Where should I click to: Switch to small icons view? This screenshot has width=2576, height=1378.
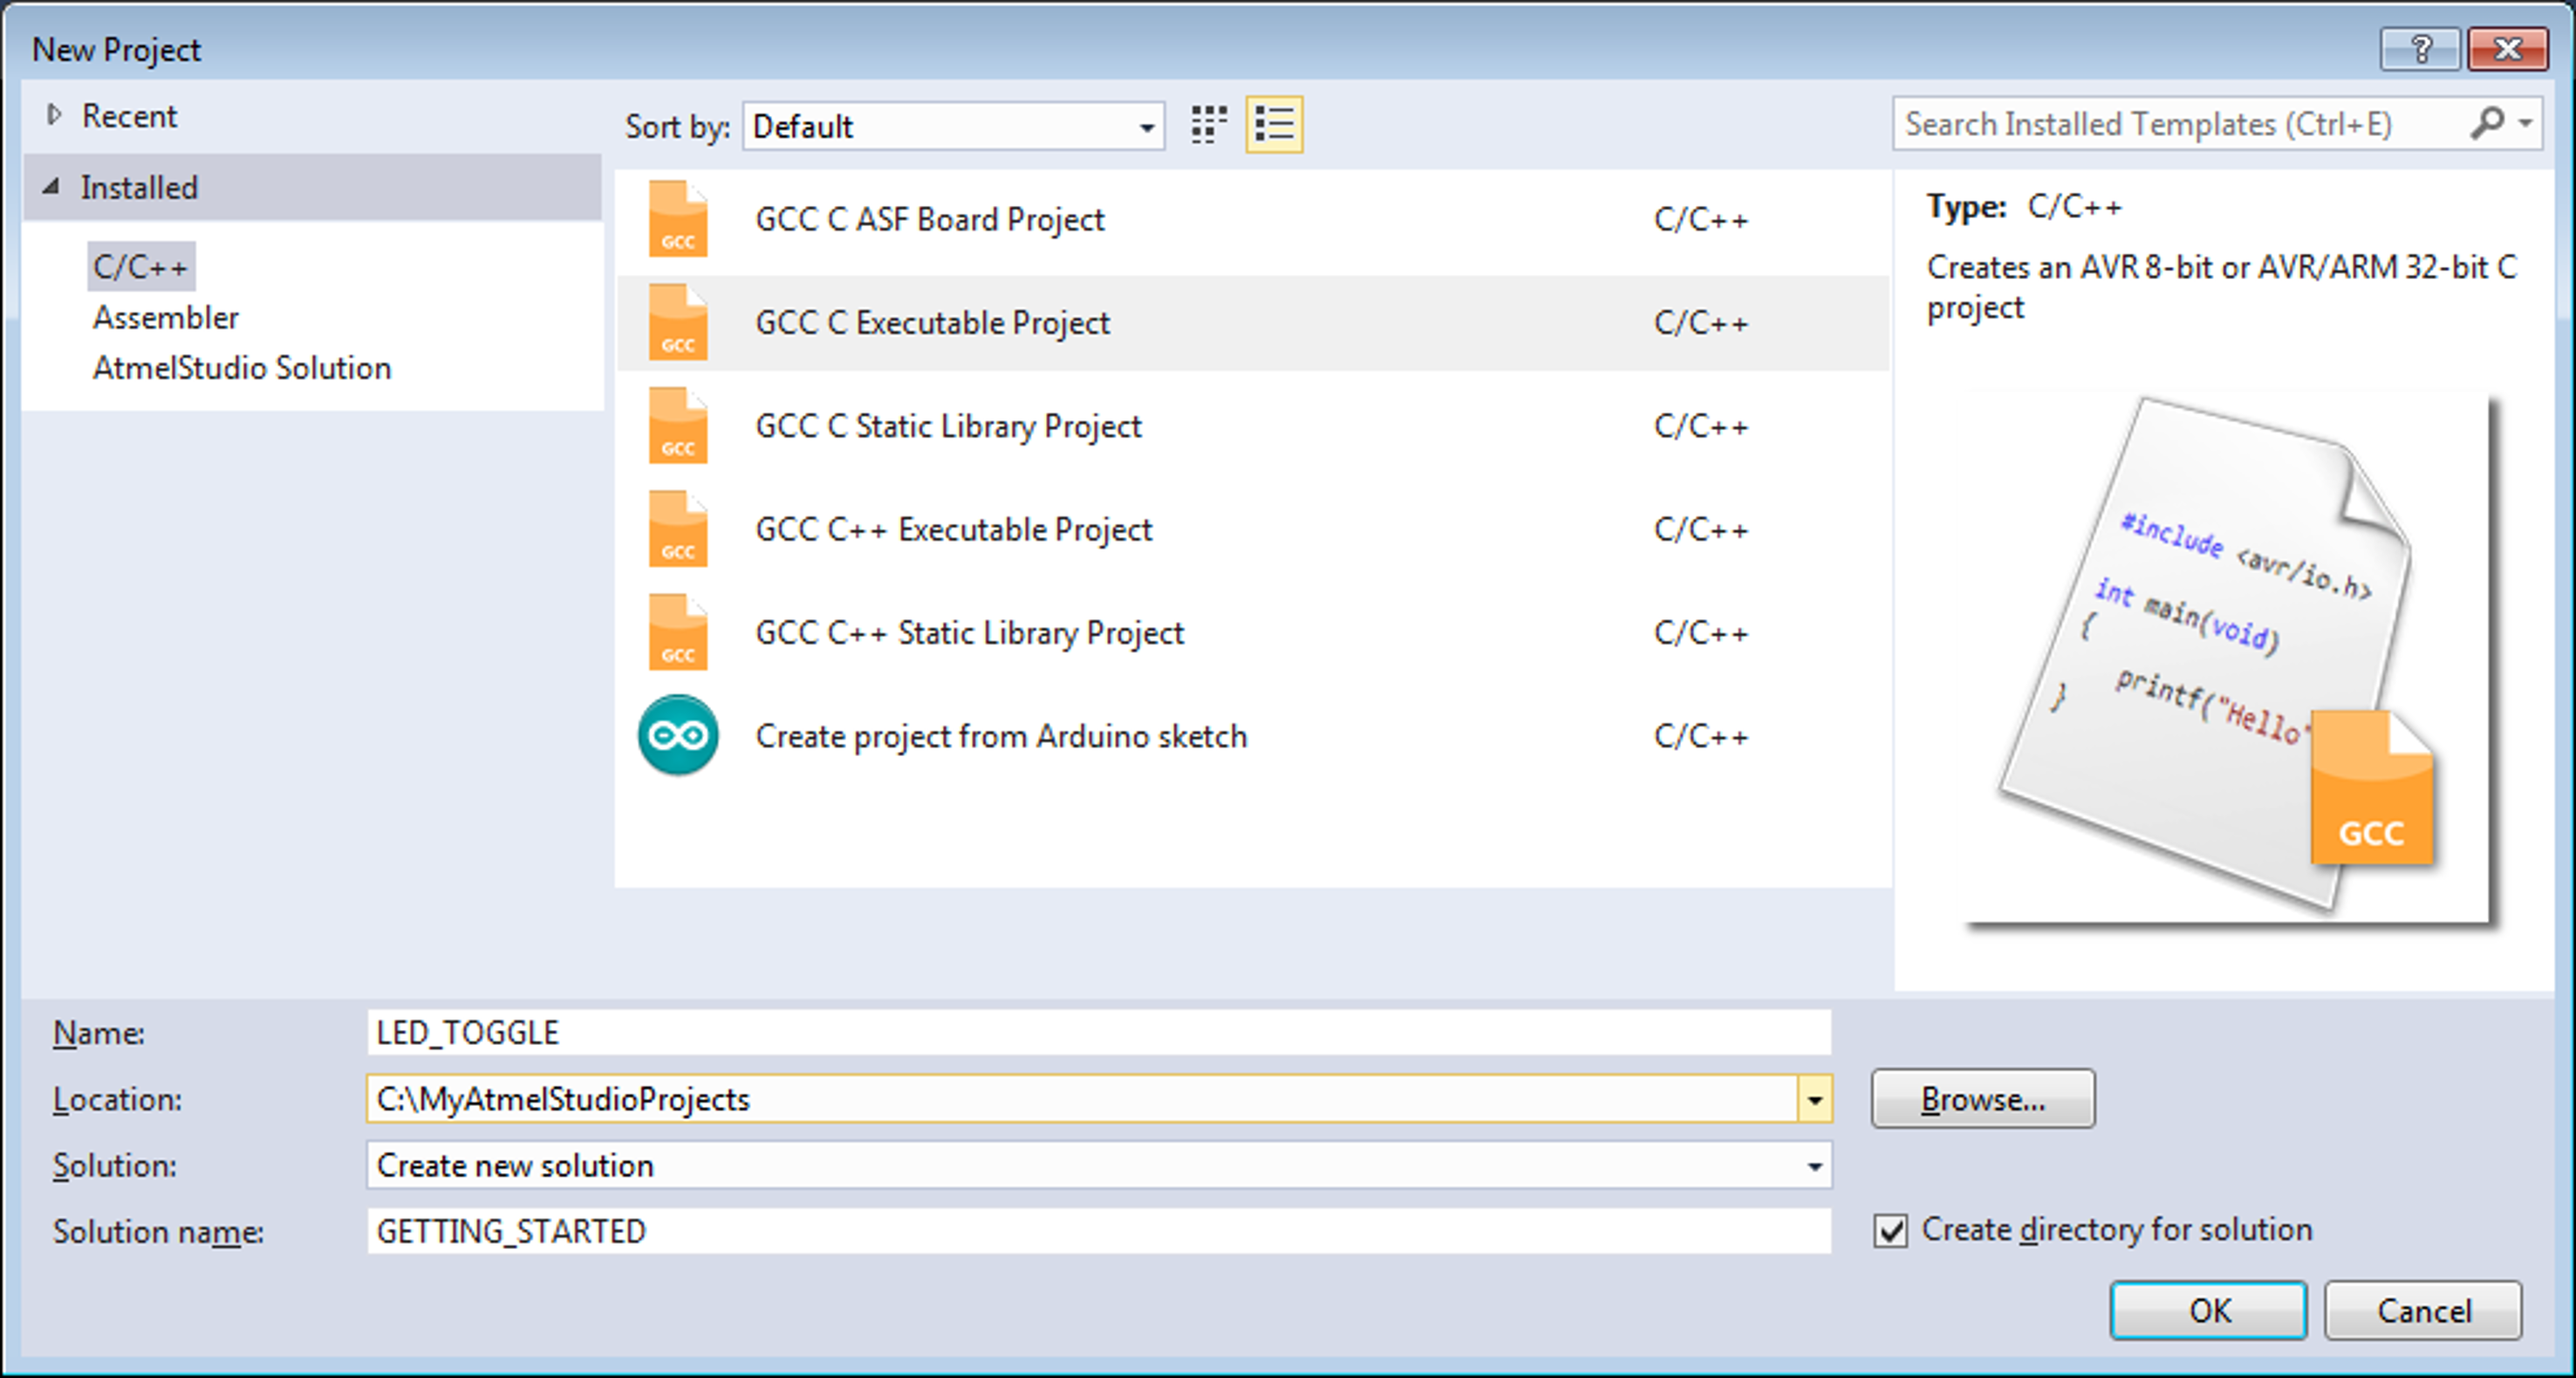[1209, 125]
